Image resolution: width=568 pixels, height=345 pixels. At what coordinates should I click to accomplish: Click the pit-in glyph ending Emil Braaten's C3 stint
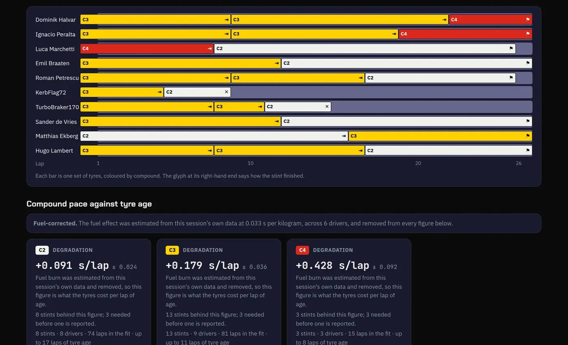click(277, 63)
